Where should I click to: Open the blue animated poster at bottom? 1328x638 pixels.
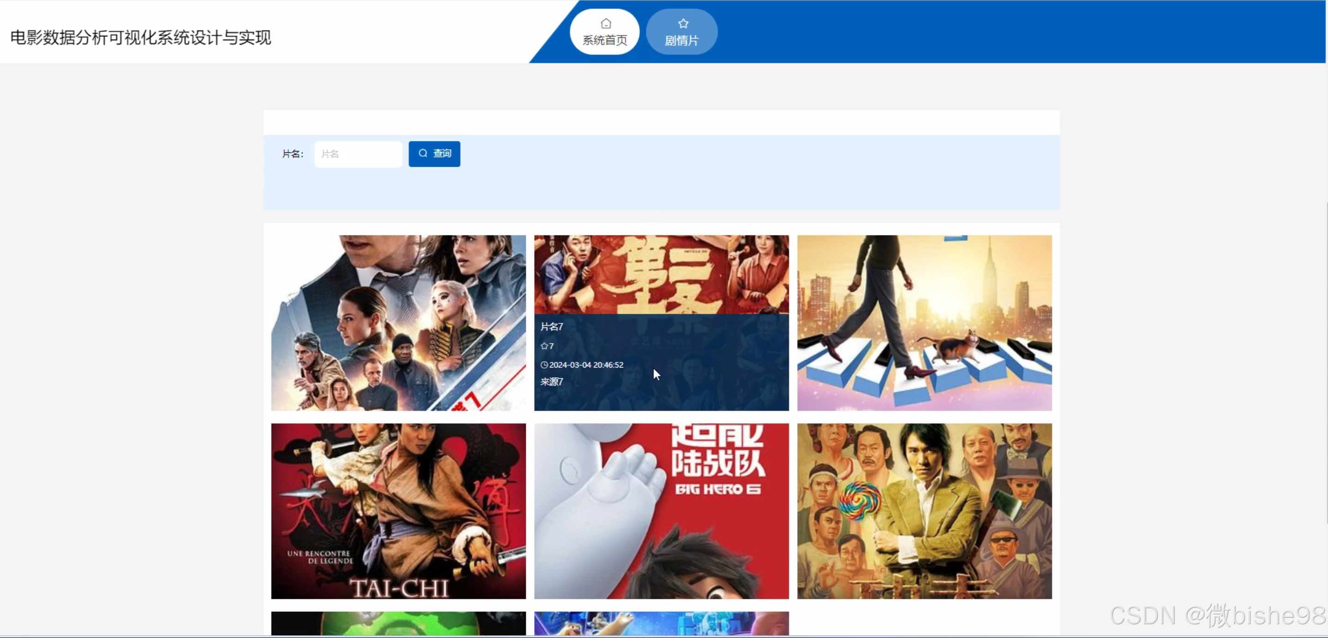(661, 623)
